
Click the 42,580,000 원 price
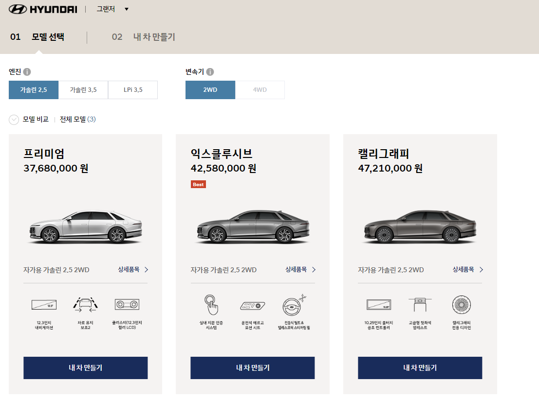(223, 169)
